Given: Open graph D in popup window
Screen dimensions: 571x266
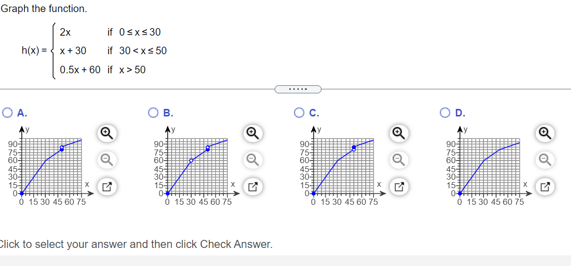Looking at the screenshot, I should point(545,187).
